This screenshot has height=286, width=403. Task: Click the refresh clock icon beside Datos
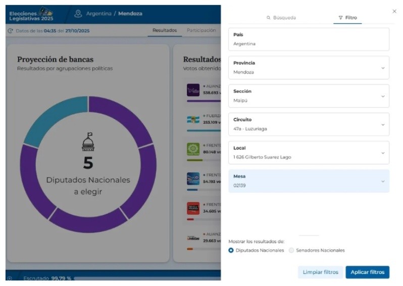[11, 31]
